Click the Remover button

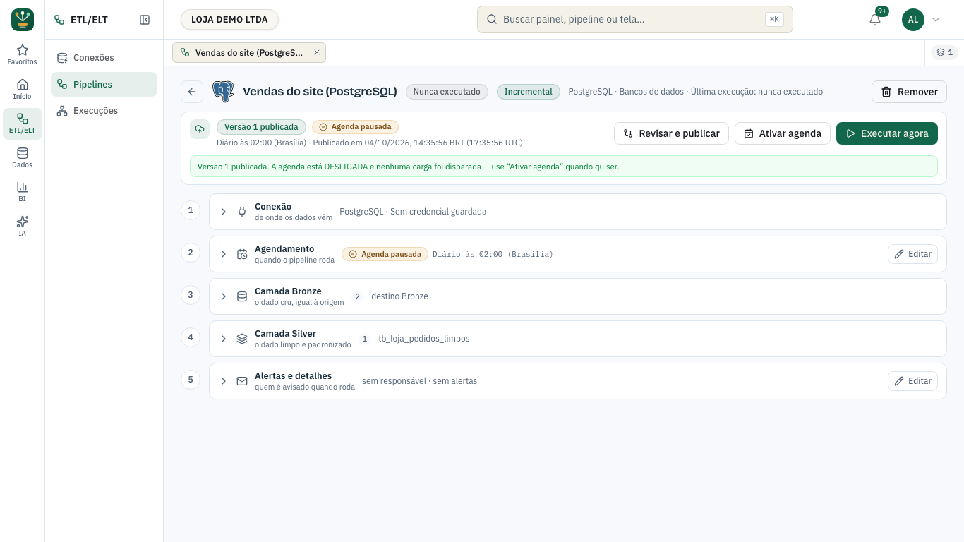pos(909,92)
